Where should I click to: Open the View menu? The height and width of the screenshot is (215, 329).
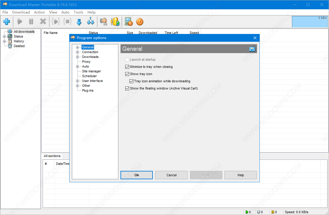point(53,12)
